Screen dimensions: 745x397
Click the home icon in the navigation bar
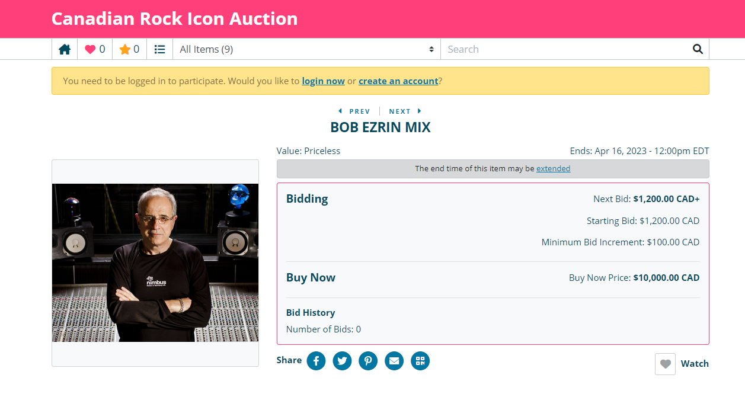coord(65,49)
